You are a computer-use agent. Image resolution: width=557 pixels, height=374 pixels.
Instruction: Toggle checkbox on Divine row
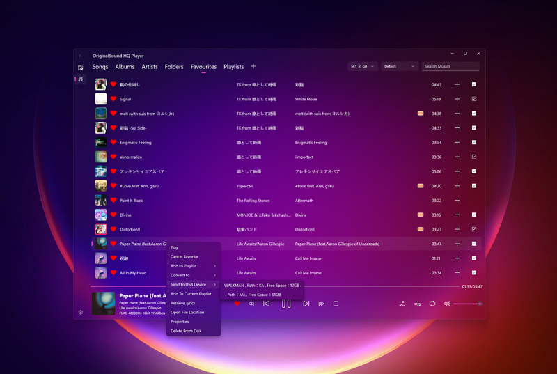474,215
